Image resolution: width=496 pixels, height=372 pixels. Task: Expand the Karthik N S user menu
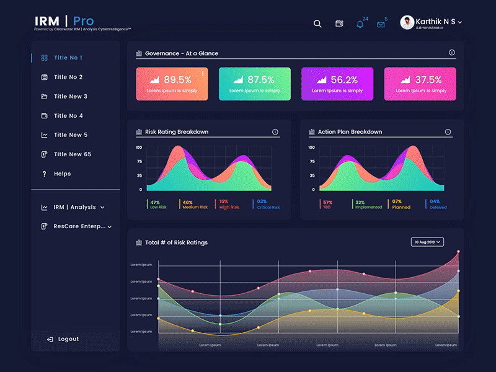460,22
